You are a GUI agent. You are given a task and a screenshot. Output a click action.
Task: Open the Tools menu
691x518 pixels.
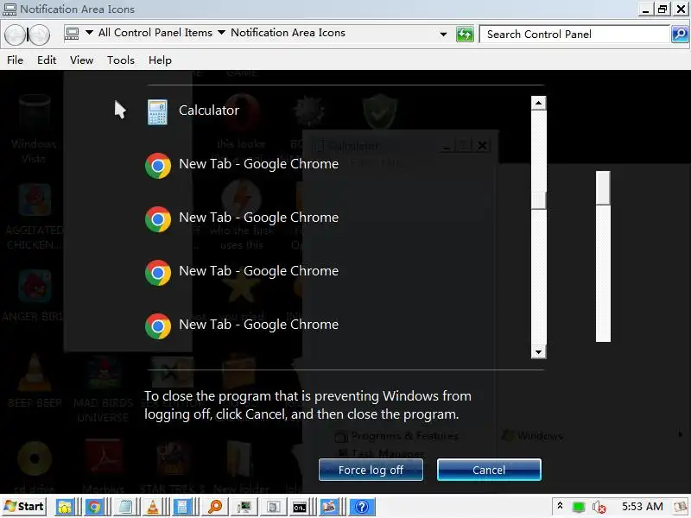[121, 60]
